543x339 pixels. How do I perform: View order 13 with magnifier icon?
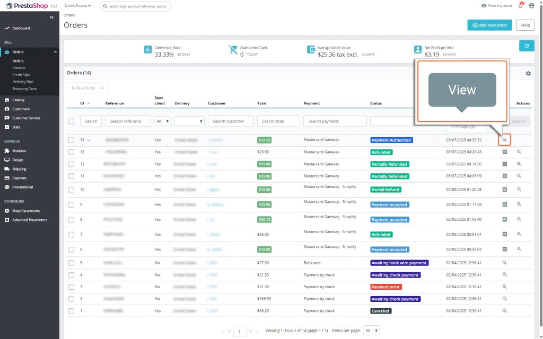[519, 152]
